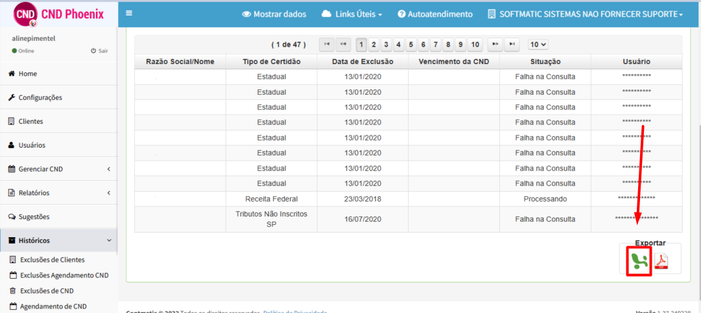The height and width of the screenshot is (313, 701).
Task: Open Exclusões Agendamento CND
Action: click(59, 275)
